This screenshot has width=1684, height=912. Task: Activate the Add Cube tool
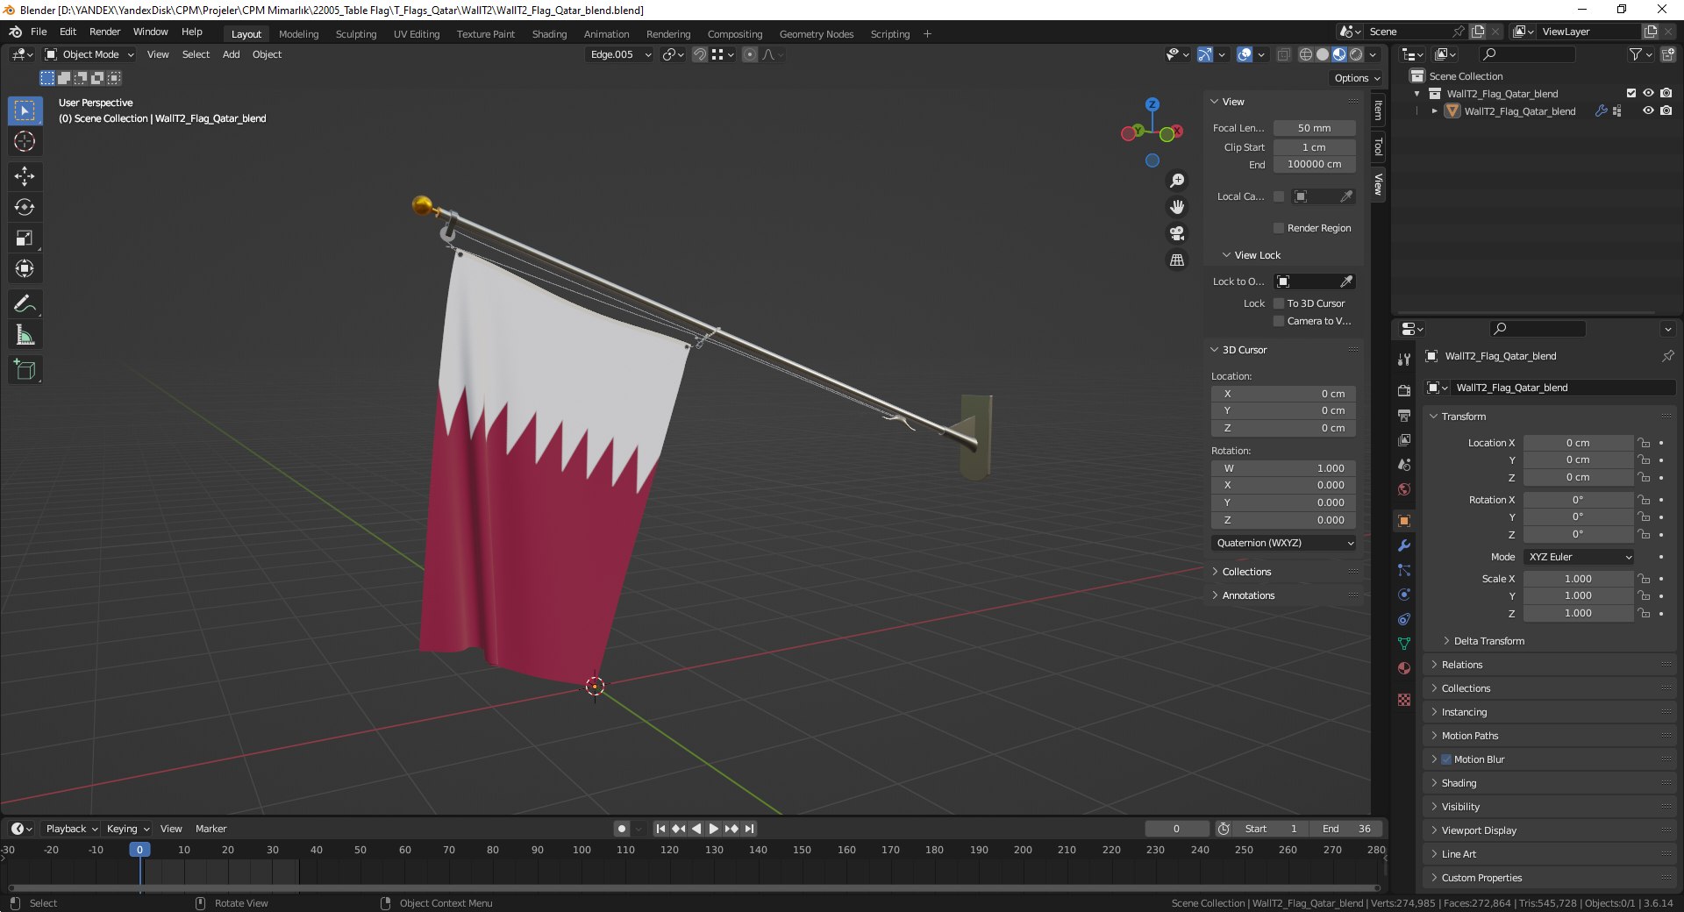click(x=25, y=370)
